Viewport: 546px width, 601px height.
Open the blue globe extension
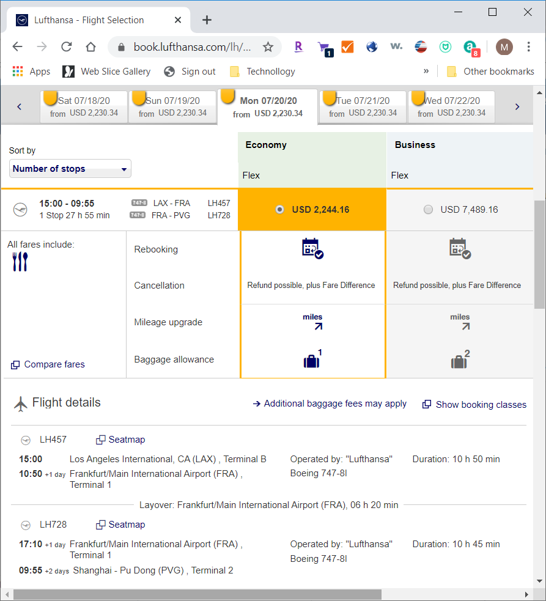click(x=372, y=46)
